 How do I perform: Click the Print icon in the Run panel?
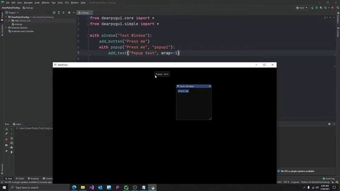tap(12, 147)
